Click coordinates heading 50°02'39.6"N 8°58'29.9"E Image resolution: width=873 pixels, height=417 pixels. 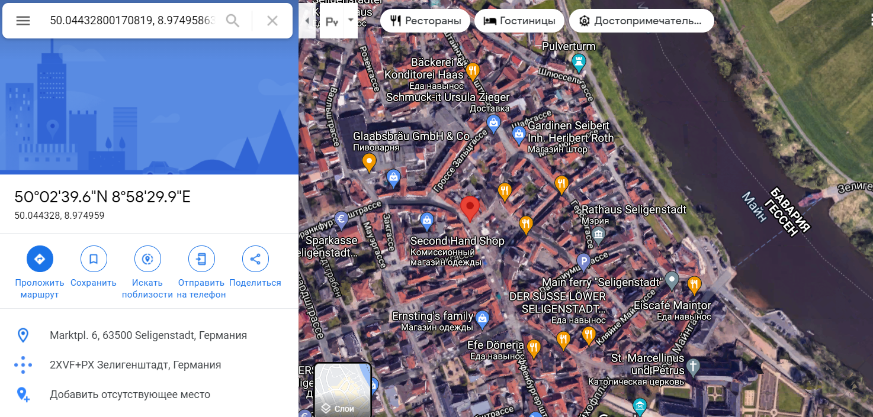(x=102, y=197)
